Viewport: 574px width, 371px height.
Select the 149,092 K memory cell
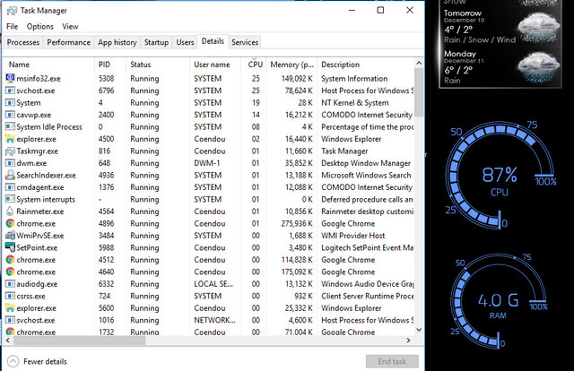click(x=297, y=78)
